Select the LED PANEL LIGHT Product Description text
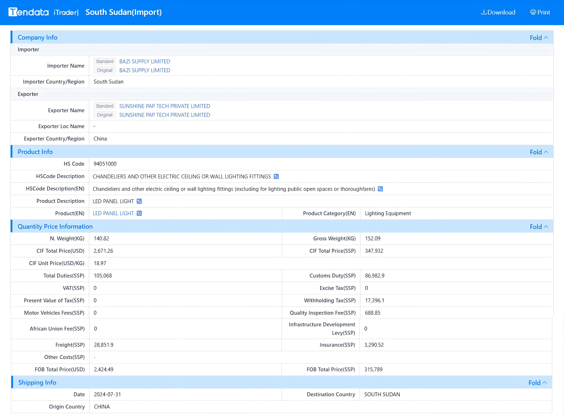This screenshot has height=417, width=564. click(x=113, y=201)
